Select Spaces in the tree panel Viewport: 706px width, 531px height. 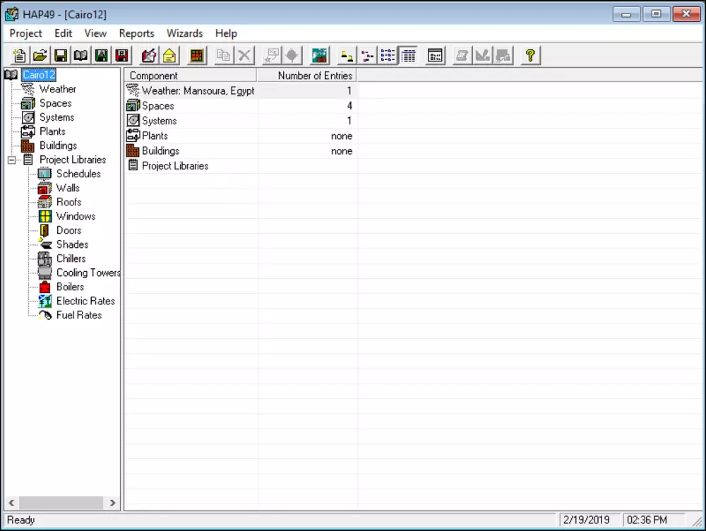[x=55, y=103]
